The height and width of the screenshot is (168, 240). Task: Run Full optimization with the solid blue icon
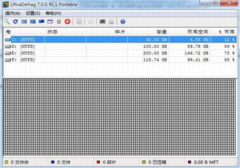pyautogui.click(x=41, y=21)
